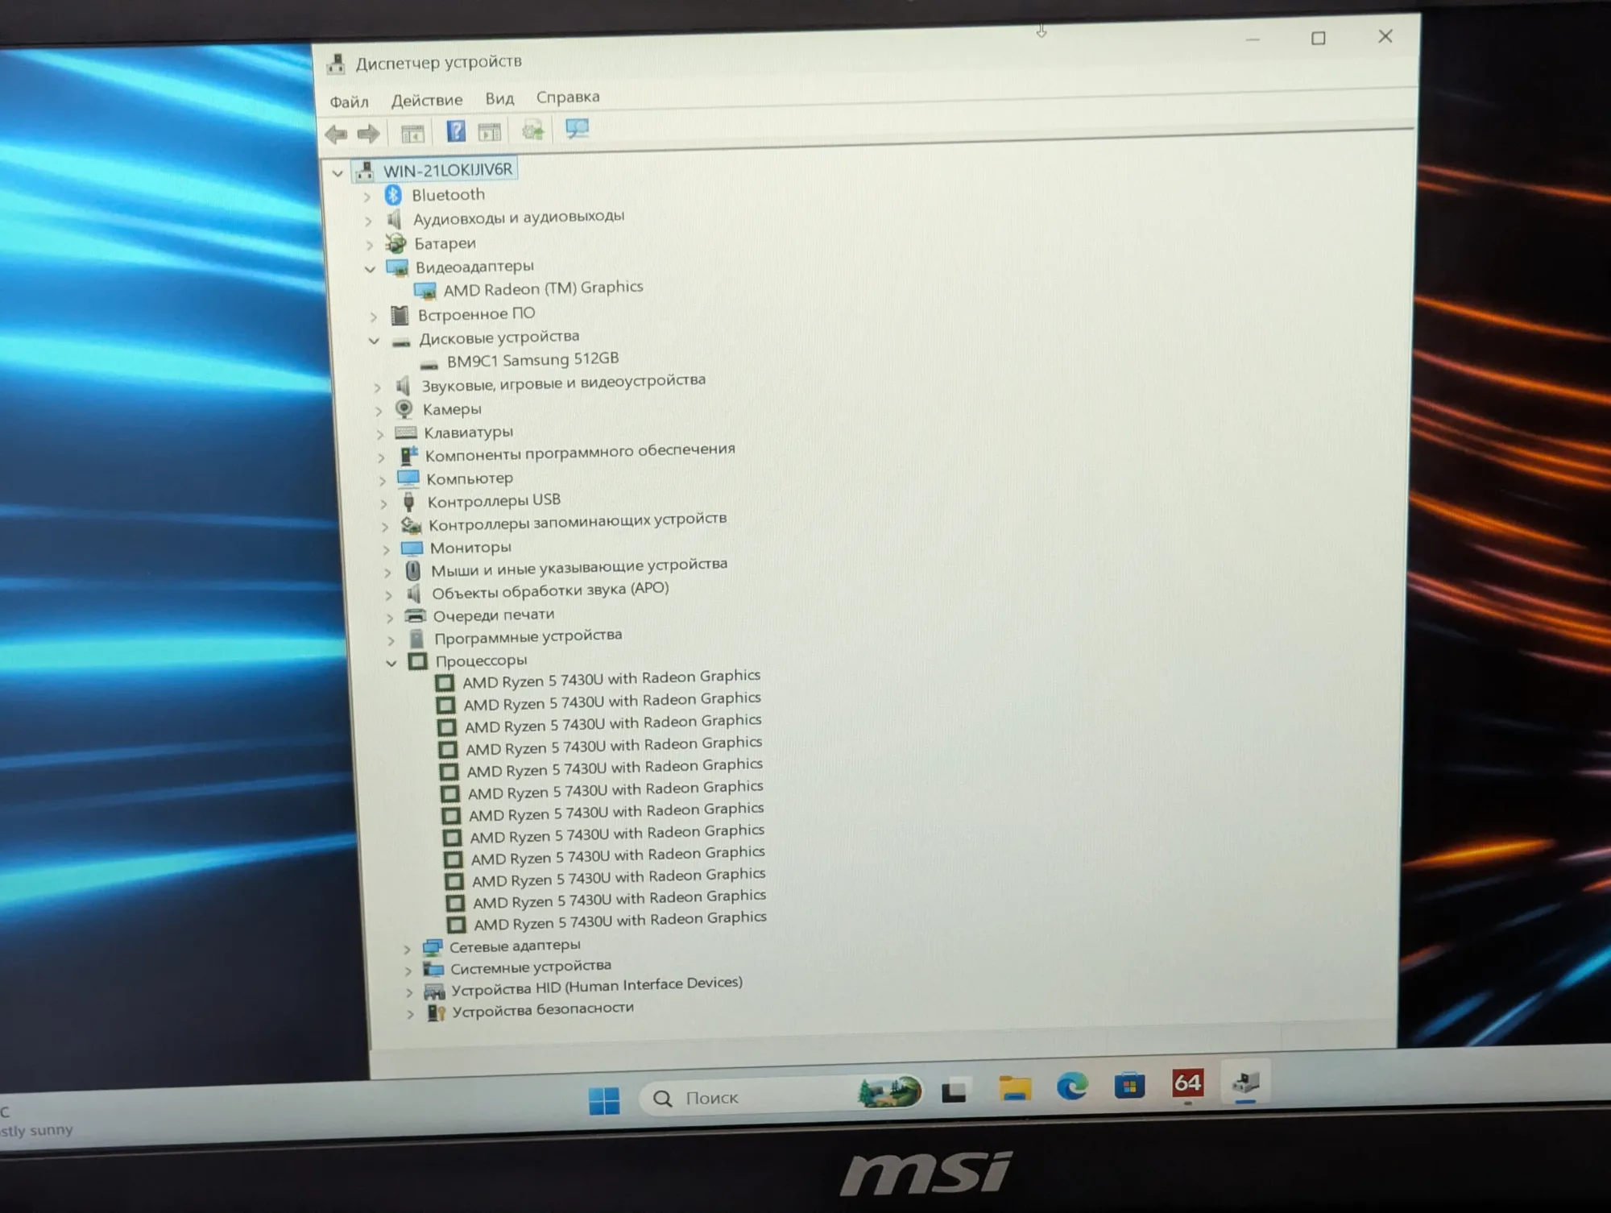
Task: Open the Файл menu
Action: coord(349,101)
